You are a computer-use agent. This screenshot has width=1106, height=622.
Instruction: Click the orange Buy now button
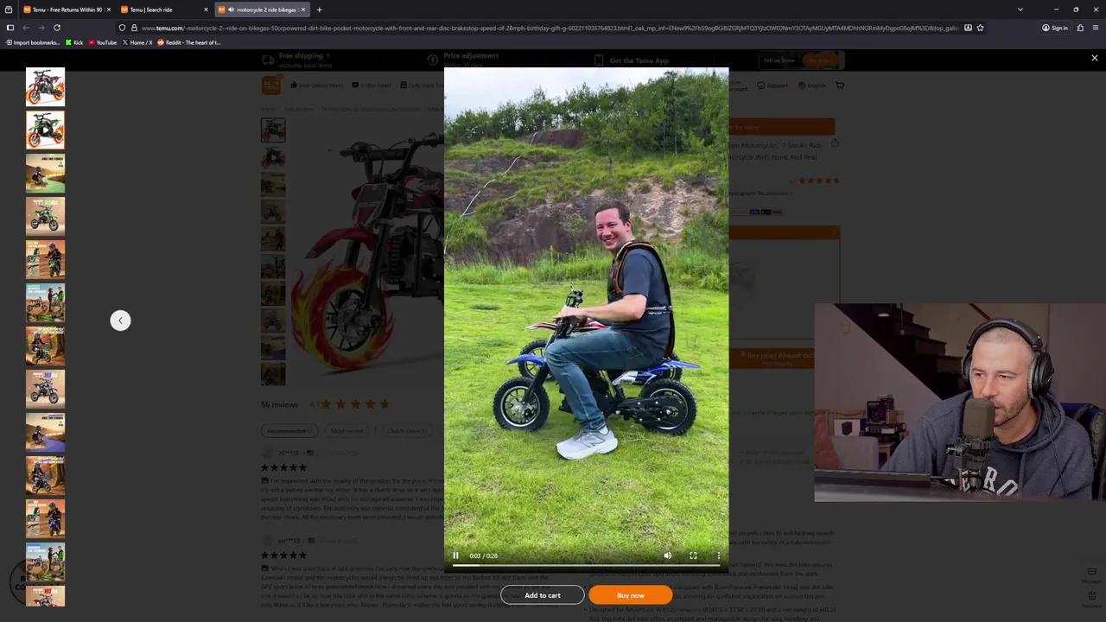coord(631,595)
